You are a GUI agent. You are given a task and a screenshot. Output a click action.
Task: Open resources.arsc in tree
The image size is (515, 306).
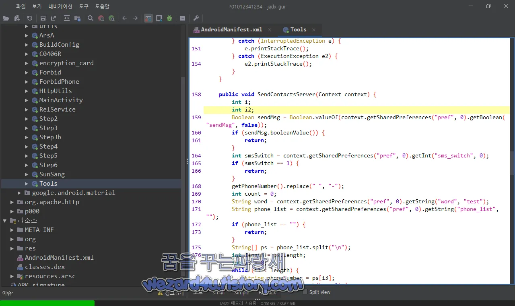tap(50, 276)
